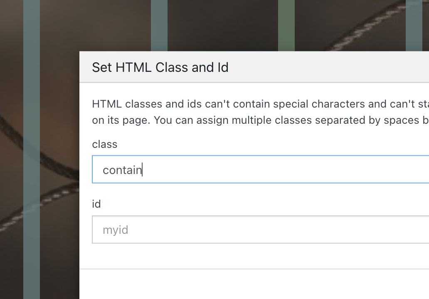
Task: Select the second teal column stripe
Action: tap(159, 25)
